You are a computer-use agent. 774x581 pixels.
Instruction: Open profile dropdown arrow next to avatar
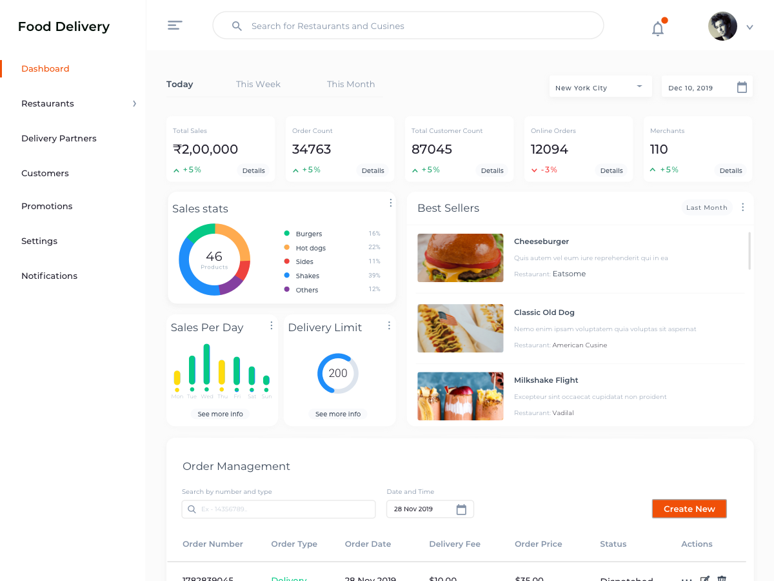coord(749,27)
